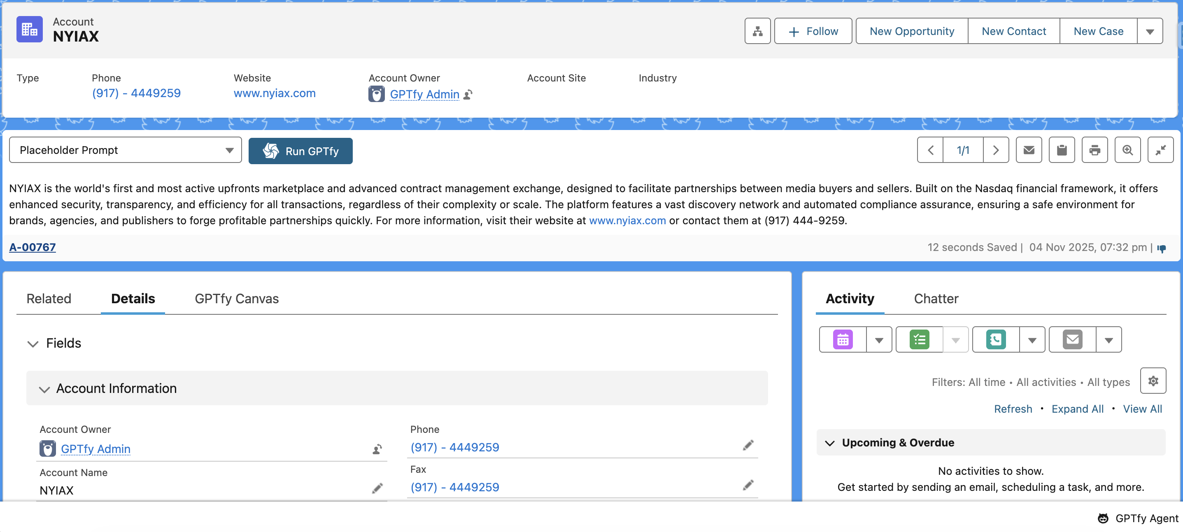Click the zoom magnifier icon
The image size is (1183, 532).
[x=1127, y=150]
